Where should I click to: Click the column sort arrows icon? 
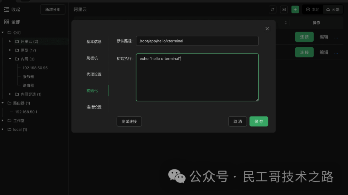[x=285, y=23]
